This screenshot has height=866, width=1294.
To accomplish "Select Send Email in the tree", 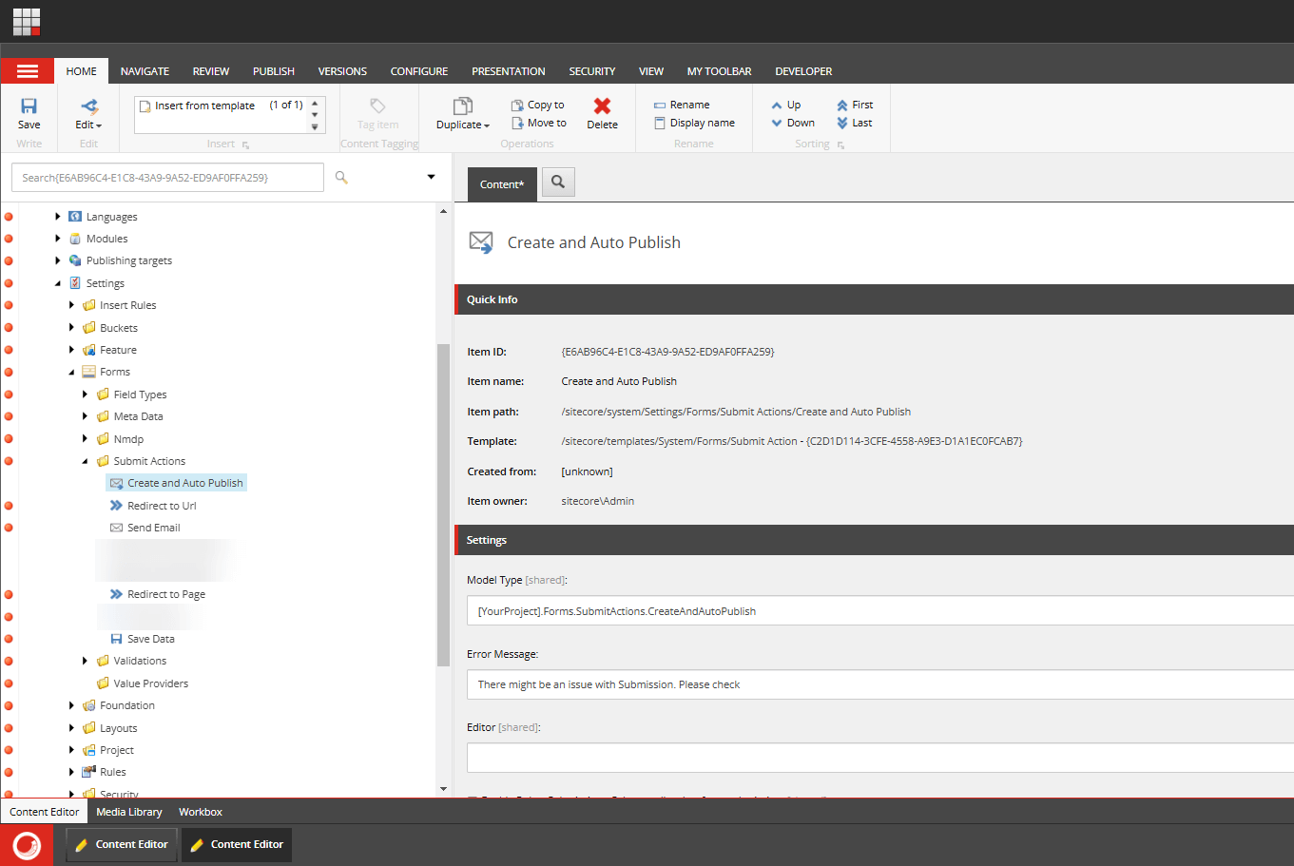I will (x=153, y=528).
